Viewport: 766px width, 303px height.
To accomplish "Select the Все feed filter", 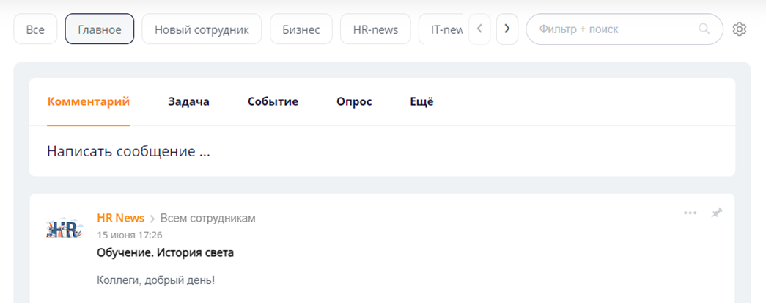I will pyautogui.click(x=35, y=29).
